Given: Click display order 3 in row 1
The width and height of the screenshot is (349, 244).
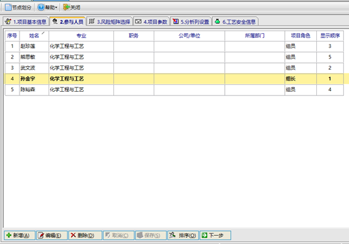Looking at the screenshot, I should [330, 47].
